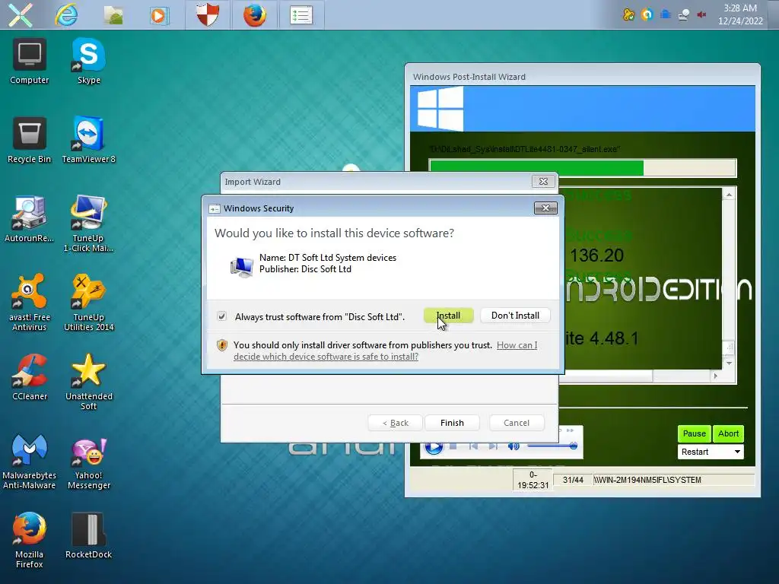Open the TeamViewer 8 shortcut

(88, 141)
